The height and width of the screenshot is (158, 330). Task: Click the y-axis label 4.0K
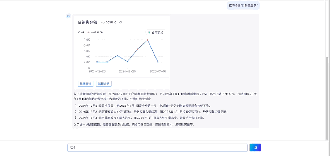click(x=87, y=57)
